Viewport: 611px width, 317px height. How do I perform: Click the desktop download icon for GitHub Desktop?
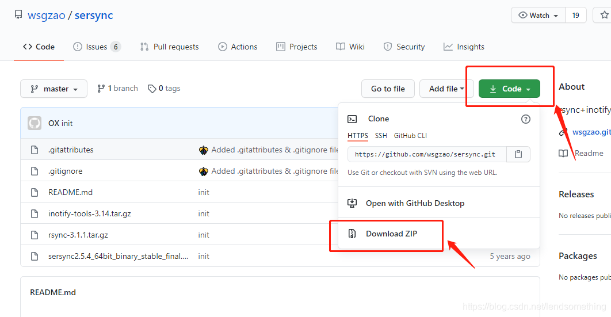[352, 203]
